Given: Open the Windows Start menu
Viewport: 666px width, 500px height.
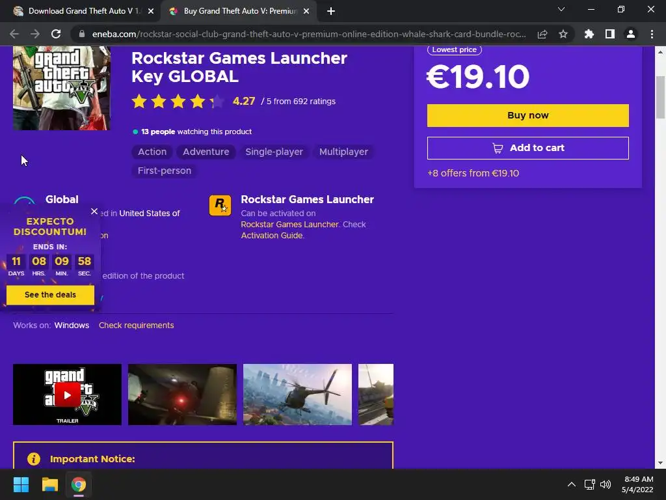Looking at the screenshot, I should (21, 484).
